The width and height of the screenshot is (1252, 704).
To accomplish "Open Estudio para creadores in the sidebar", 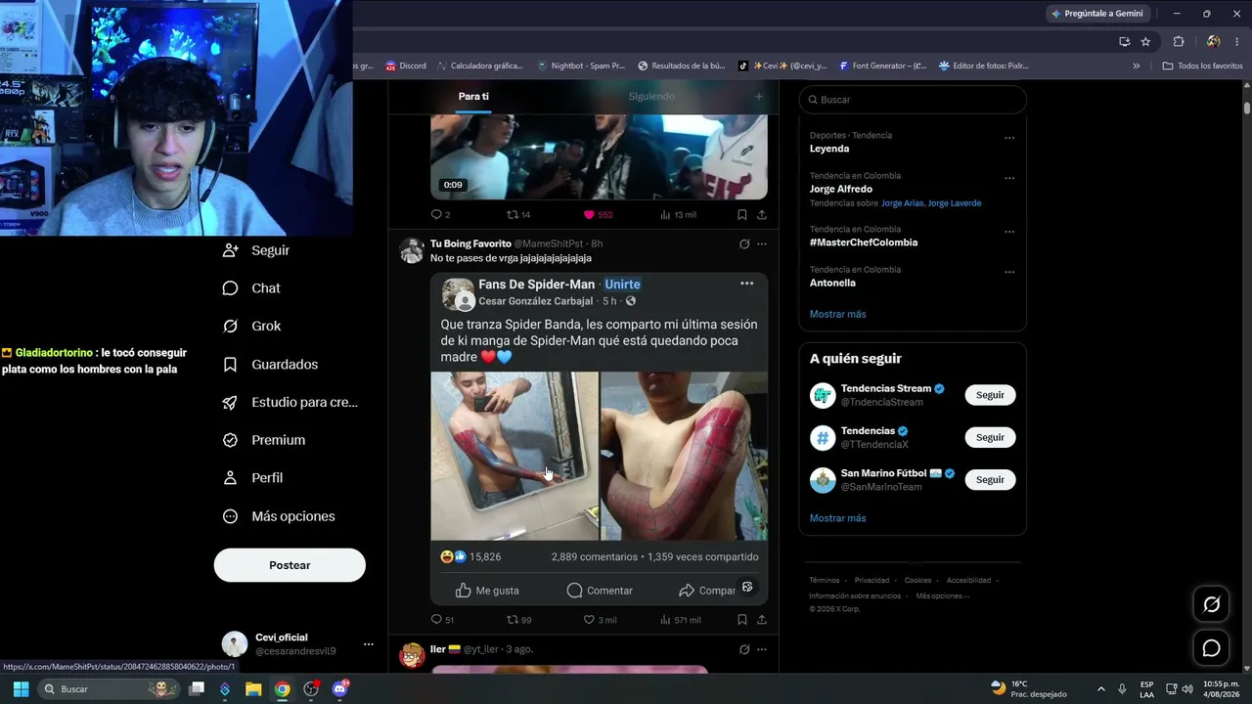I will pyautogui.click(x=290, y=402).
